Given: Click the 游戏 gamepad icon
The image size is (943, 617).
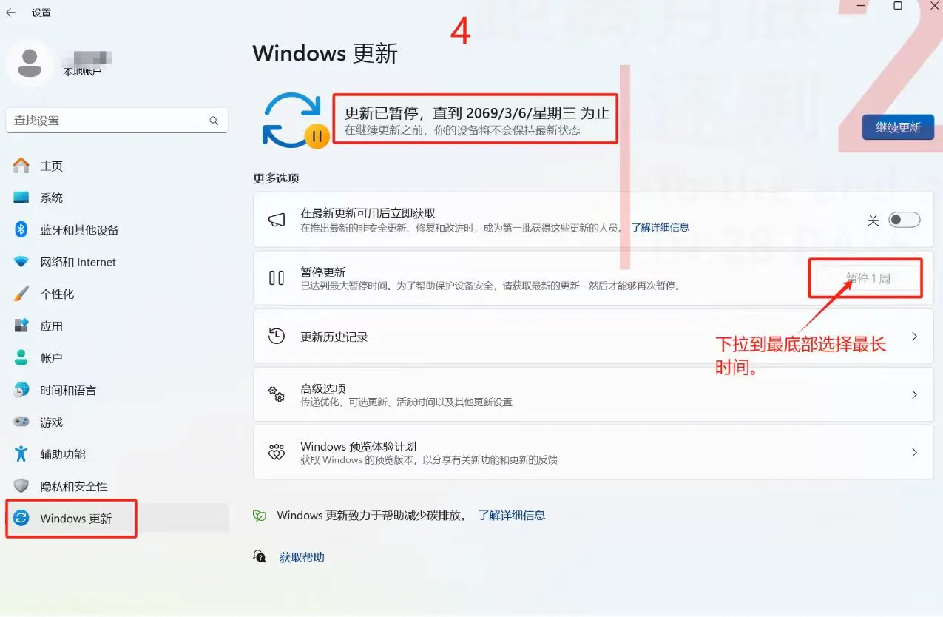Looking at the screenshot, I should pyautogui.click(x=21, y=422).
